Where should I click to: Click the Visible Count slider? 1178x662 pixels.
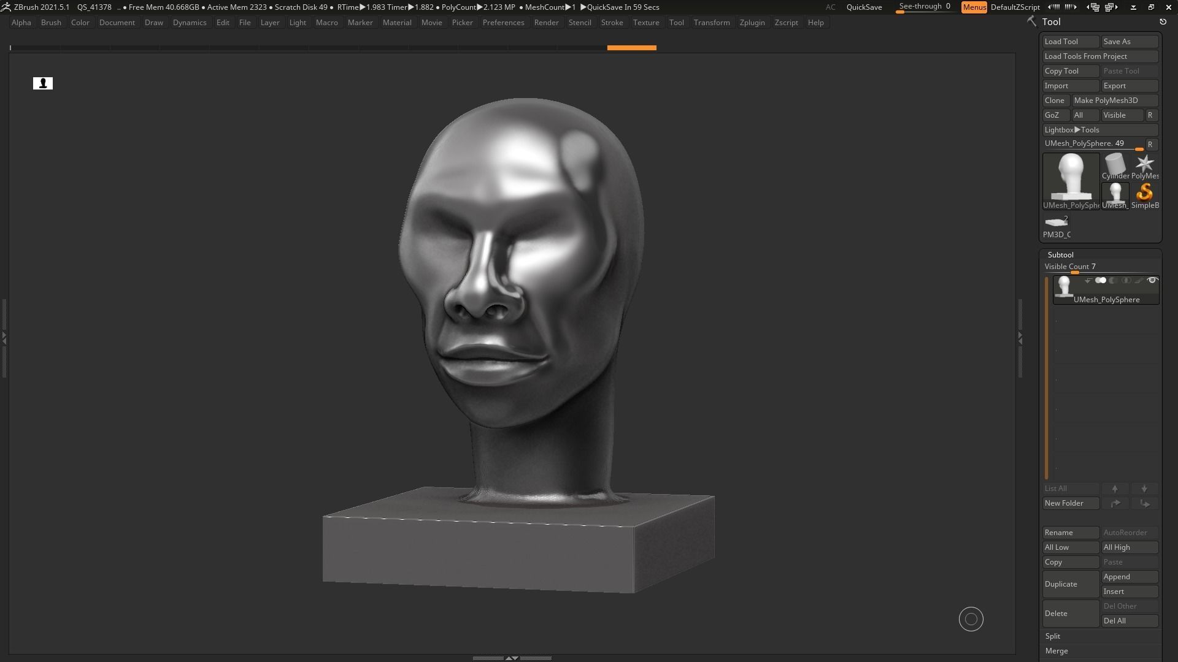[1100, 267]
